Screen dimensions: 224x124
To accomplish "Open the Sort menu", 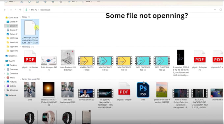I will (x=73, y=1).
